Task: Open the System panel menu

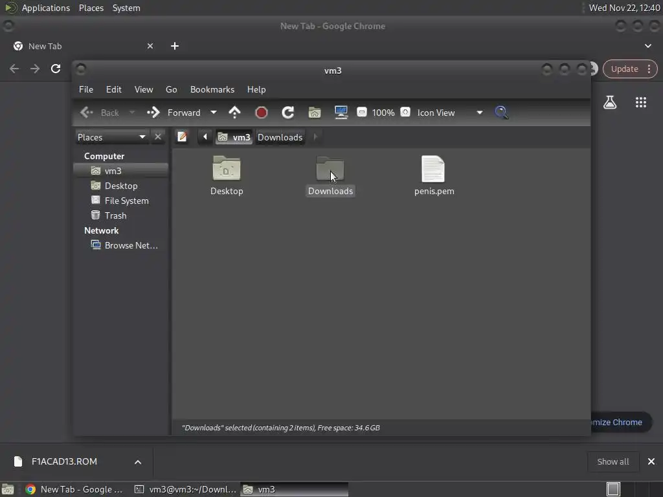Action: [x=126, y=8]
